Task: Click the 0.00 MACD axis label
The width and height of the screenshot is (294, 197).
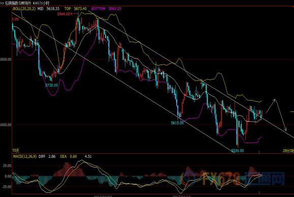Action: (8, 176)
